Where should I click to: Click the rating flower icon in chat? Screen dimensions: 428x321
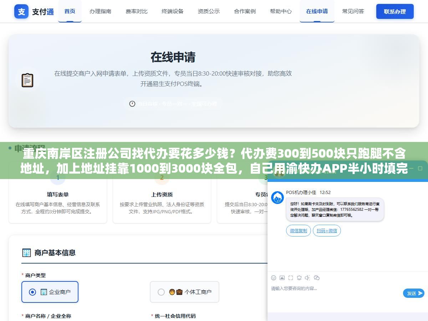[299, 278]
